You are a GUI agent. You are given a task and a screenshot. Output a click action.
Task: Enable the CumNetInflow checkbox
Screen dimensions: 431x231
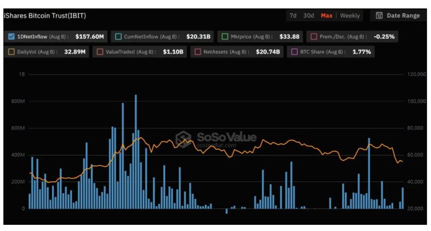(x=118, y=37)
